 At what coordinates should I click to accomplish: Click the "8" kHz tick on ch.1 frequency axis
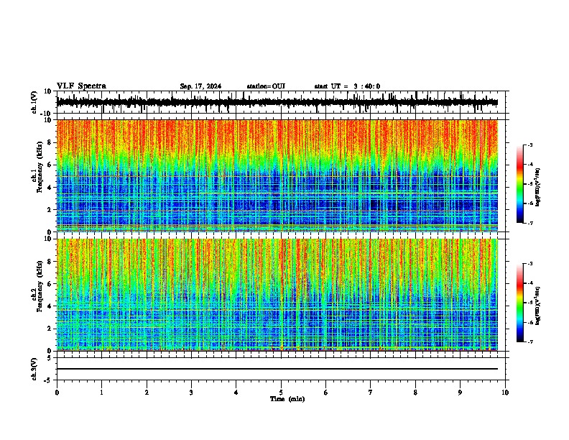[50, 142]
